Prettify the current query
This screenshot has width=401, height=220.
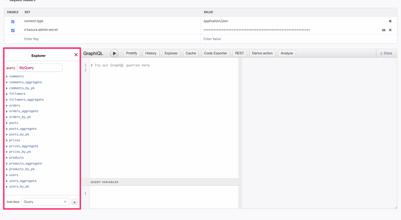tap(131, 53)
